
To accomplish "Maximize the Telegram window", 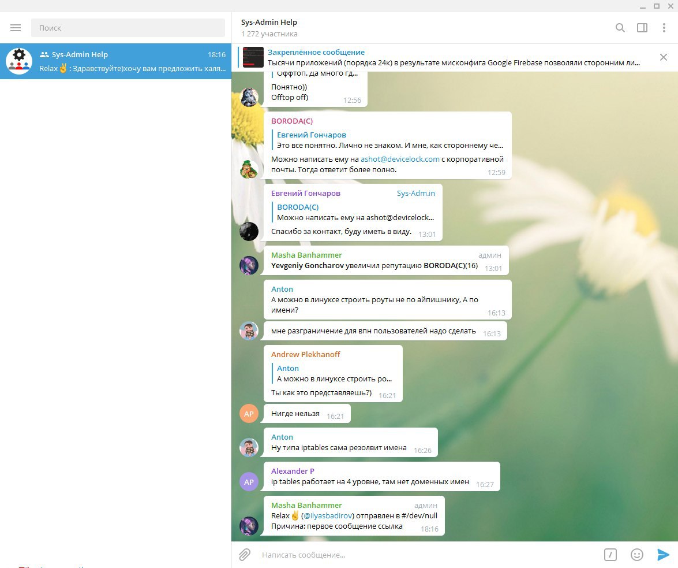I will (x=657, y=6).
